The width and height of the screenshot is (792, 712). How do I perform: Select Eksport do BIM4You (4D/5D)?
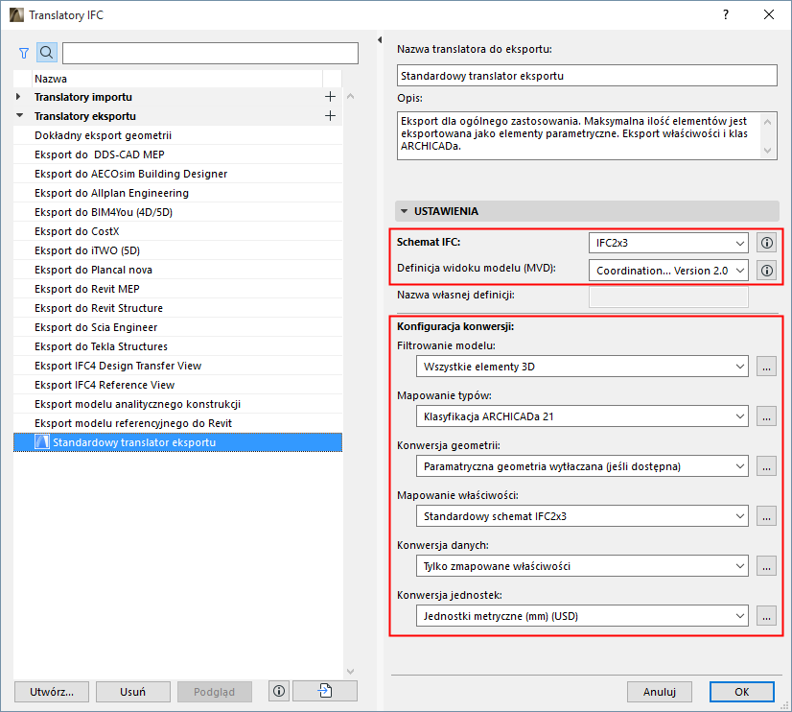[177, 212]
